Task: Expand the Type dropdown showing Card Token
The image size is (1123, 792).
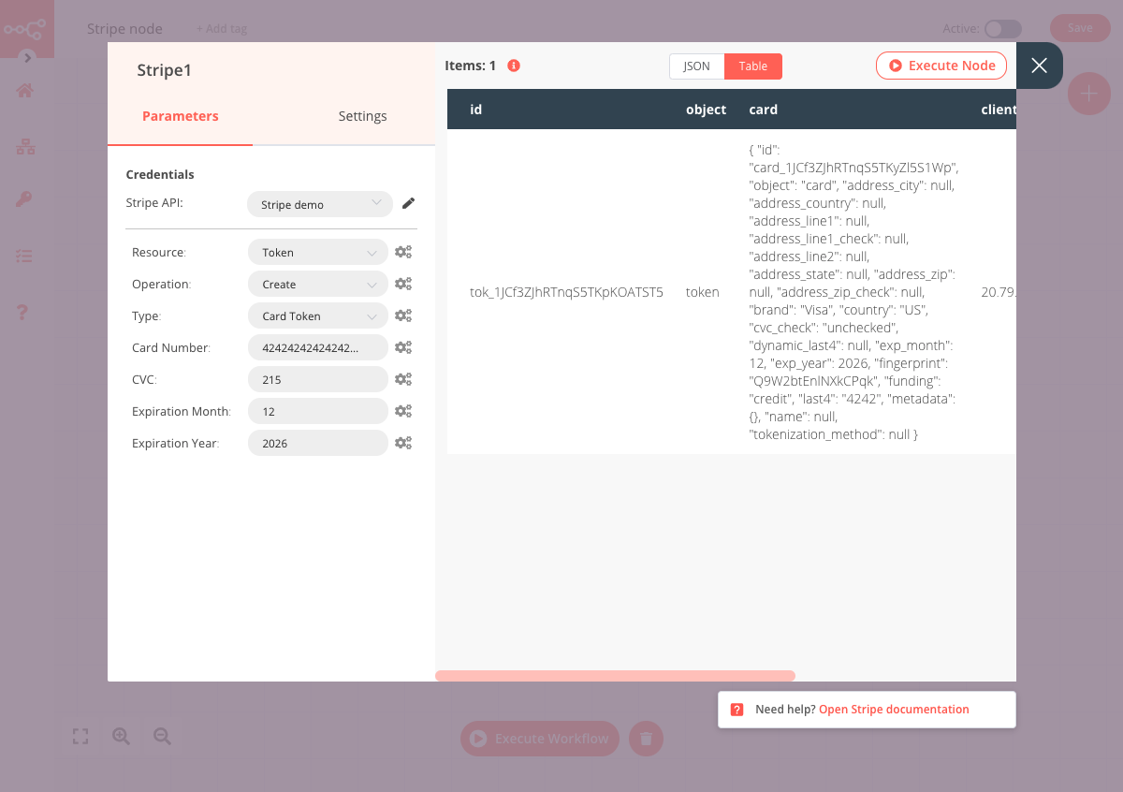Action: [317, 315]
